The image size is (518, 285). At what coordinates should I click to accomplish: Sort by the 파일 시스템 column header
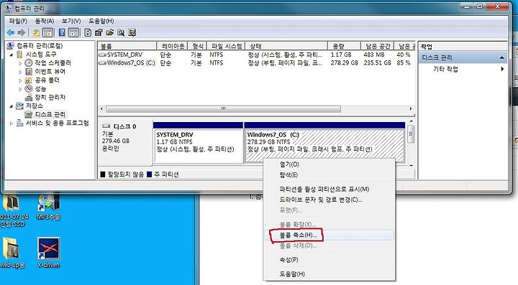click(227, 46)
